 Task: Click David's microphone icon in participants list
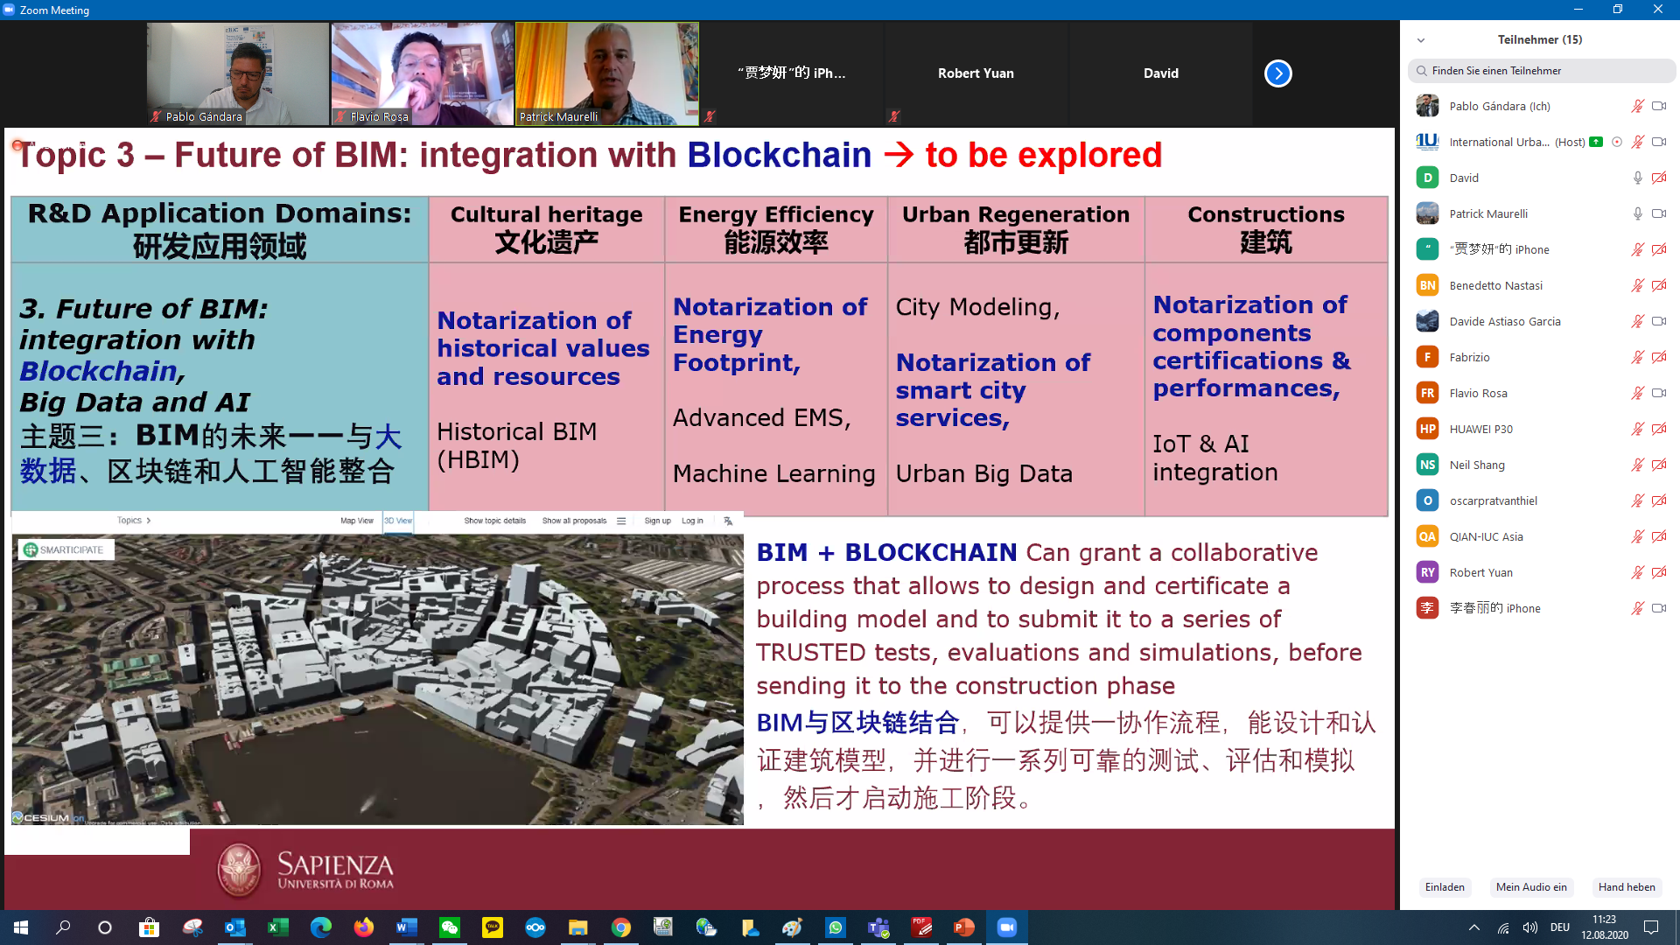1637,178
